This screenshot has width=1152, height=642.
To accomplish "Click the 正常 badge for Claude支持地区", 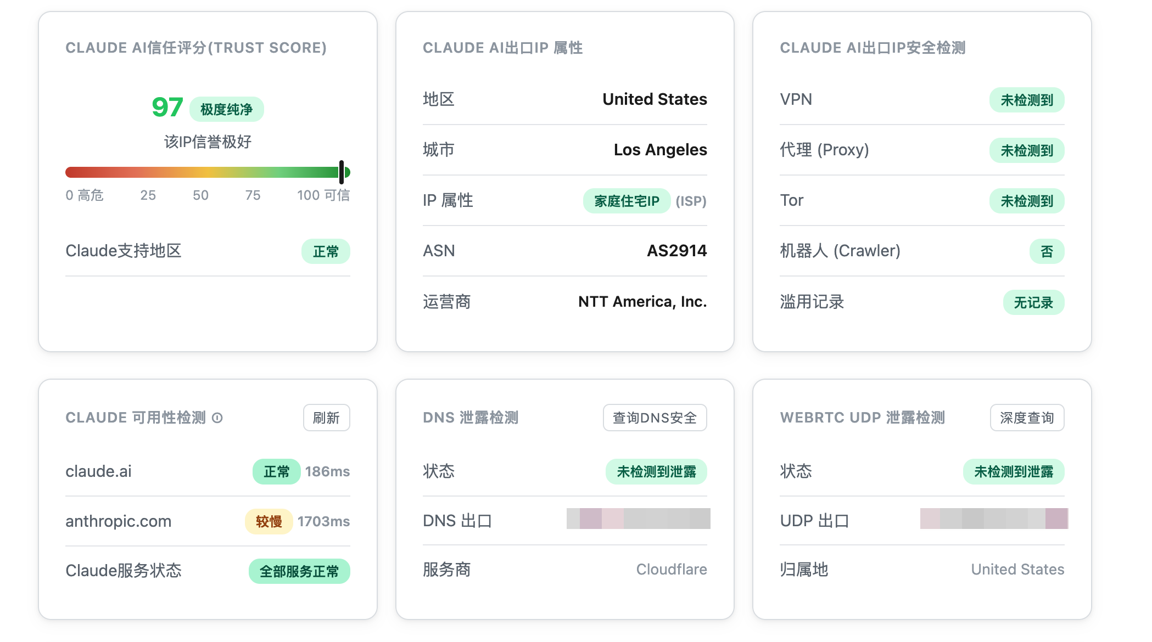I will click(x=326, y=251).
